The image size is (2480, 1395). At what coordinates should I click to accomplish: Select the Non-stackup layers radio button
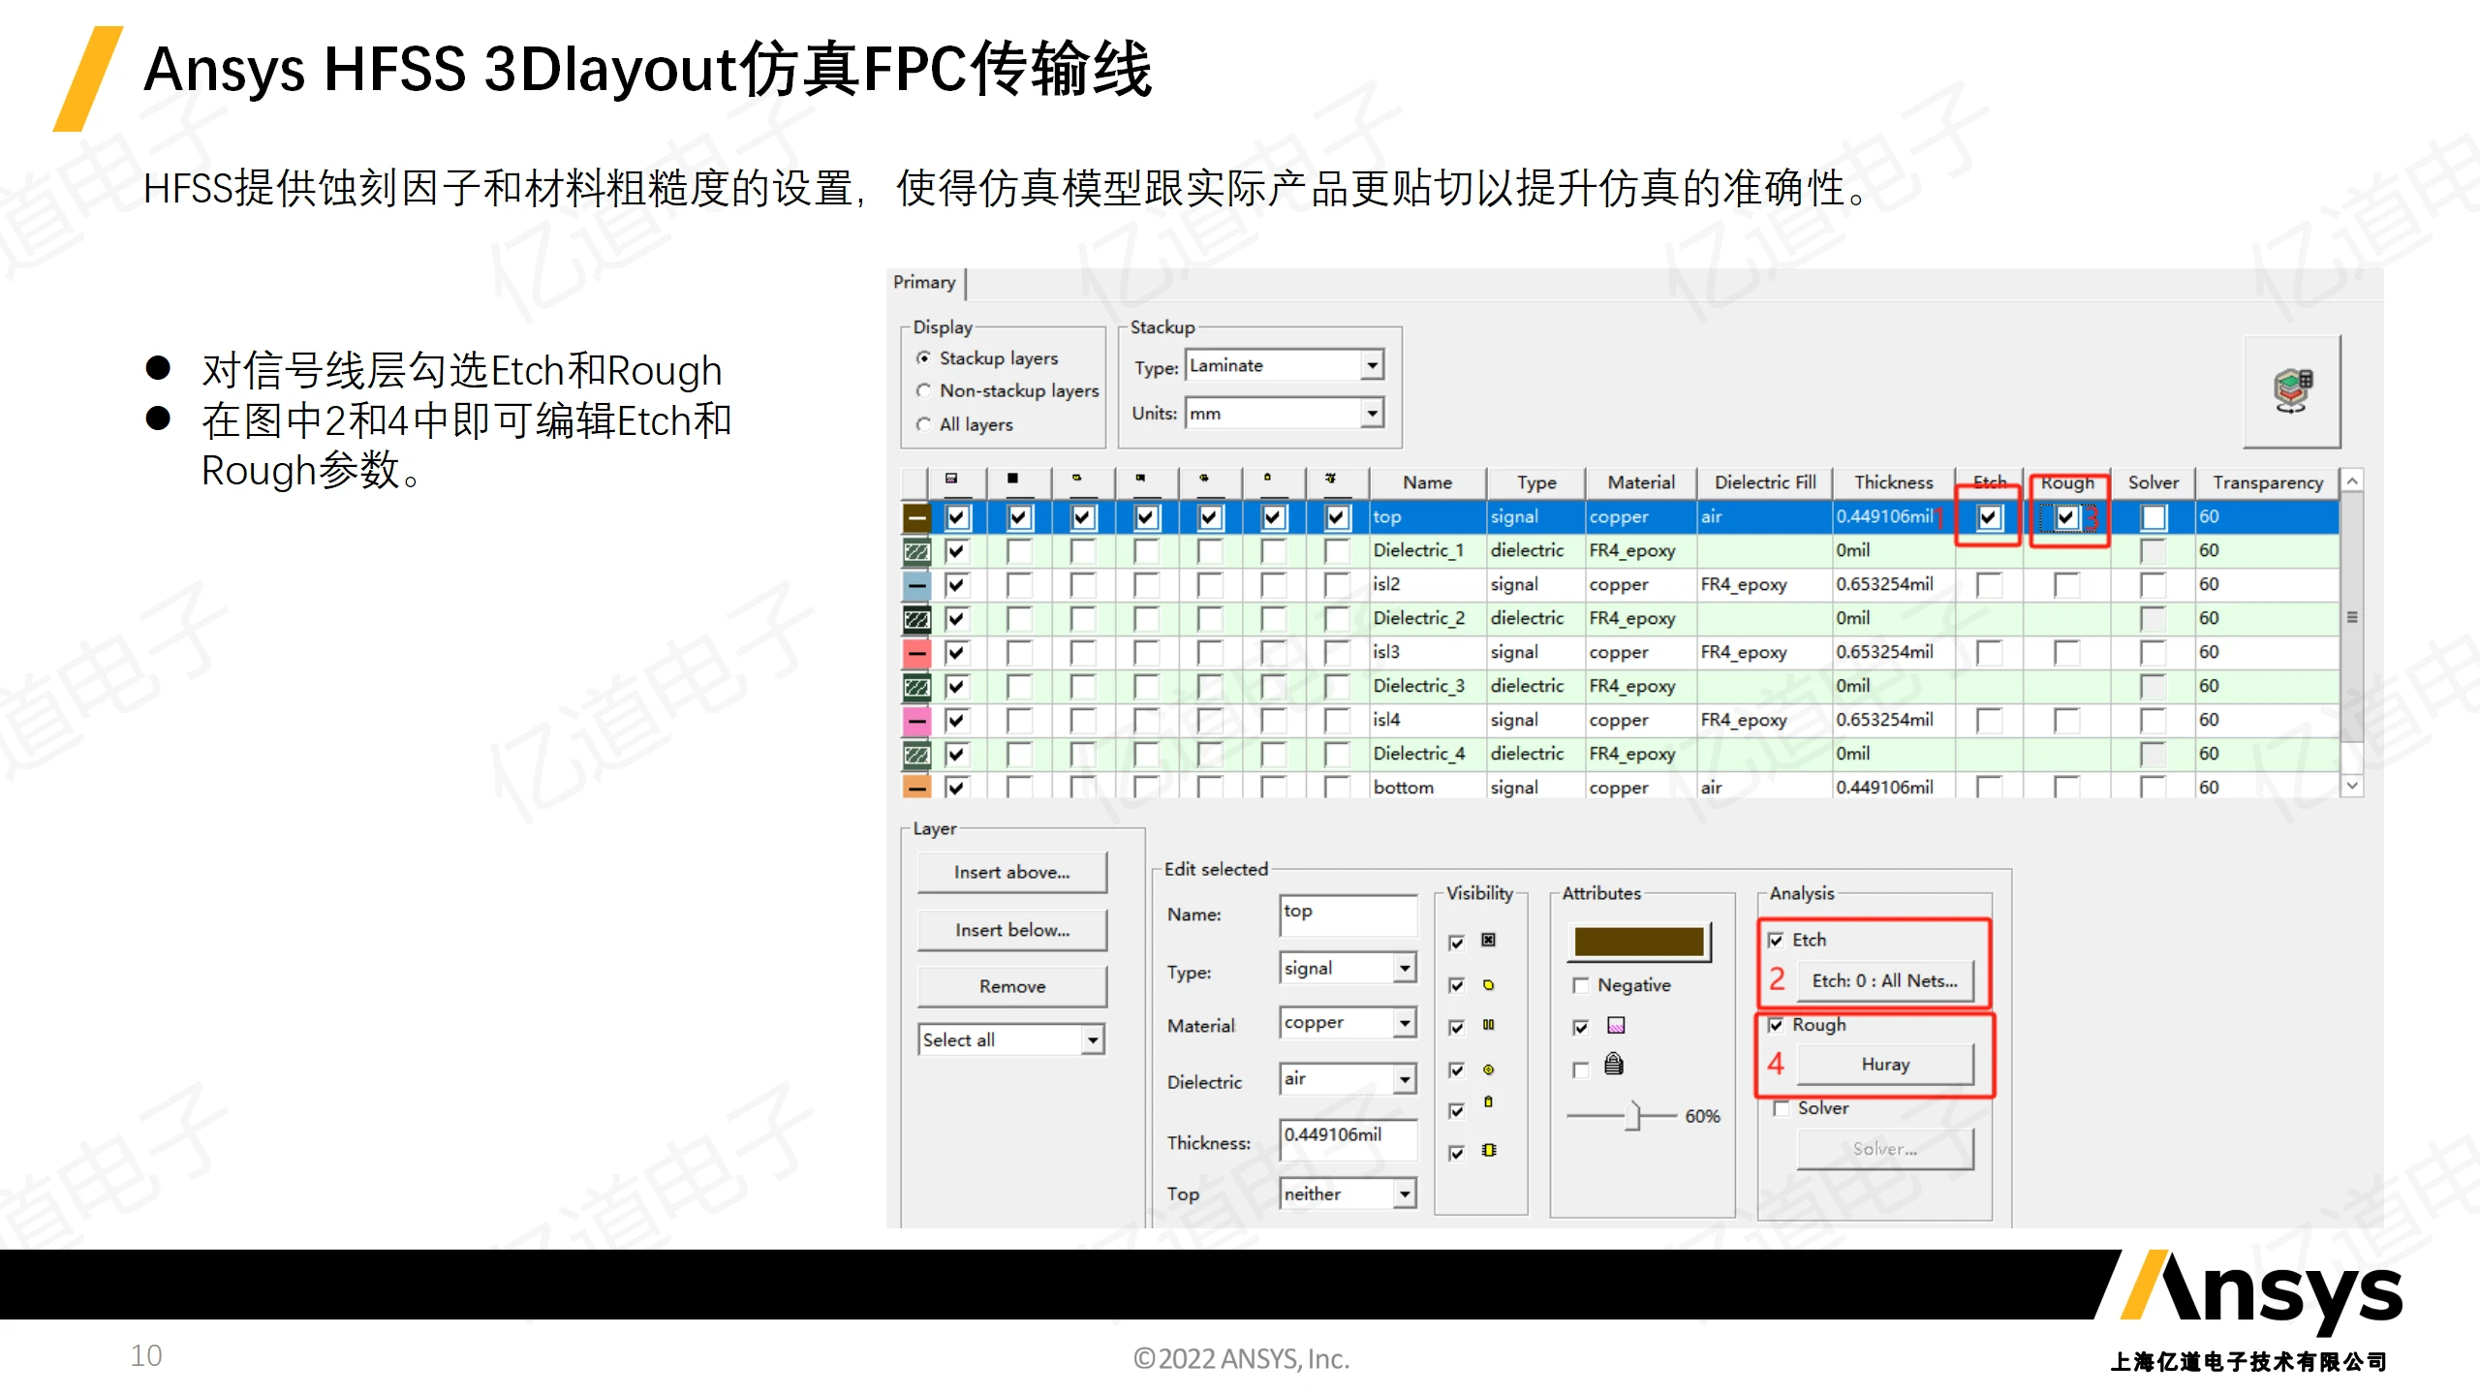click(923, 391)
